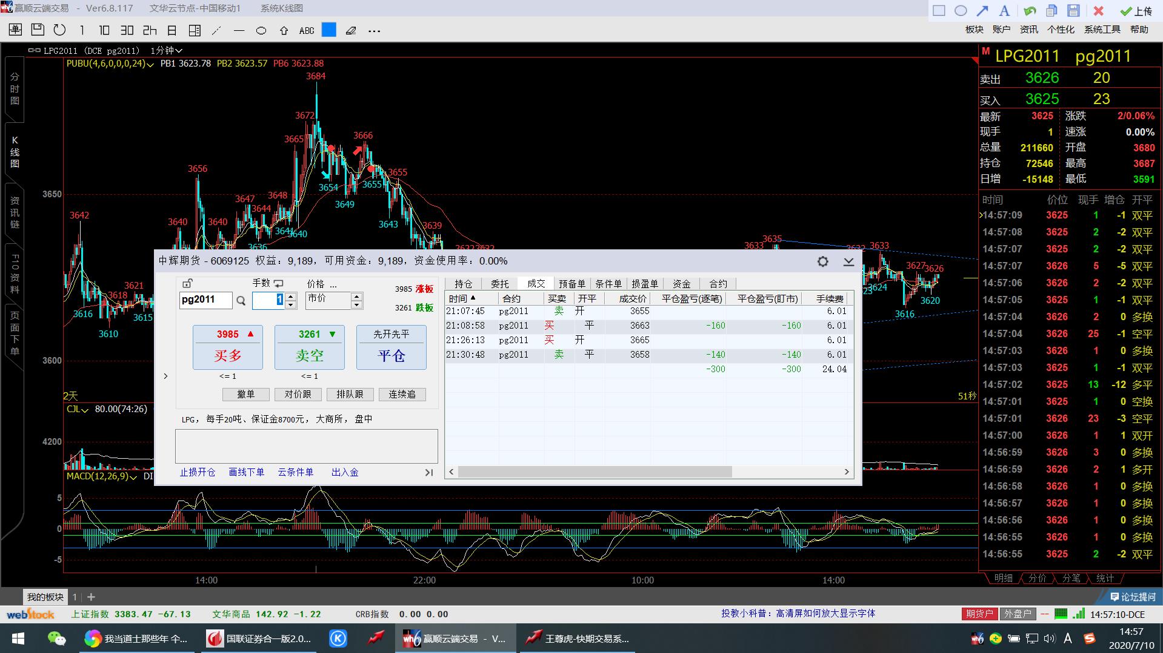Click the 平仓 close position button

pos(391,347)
